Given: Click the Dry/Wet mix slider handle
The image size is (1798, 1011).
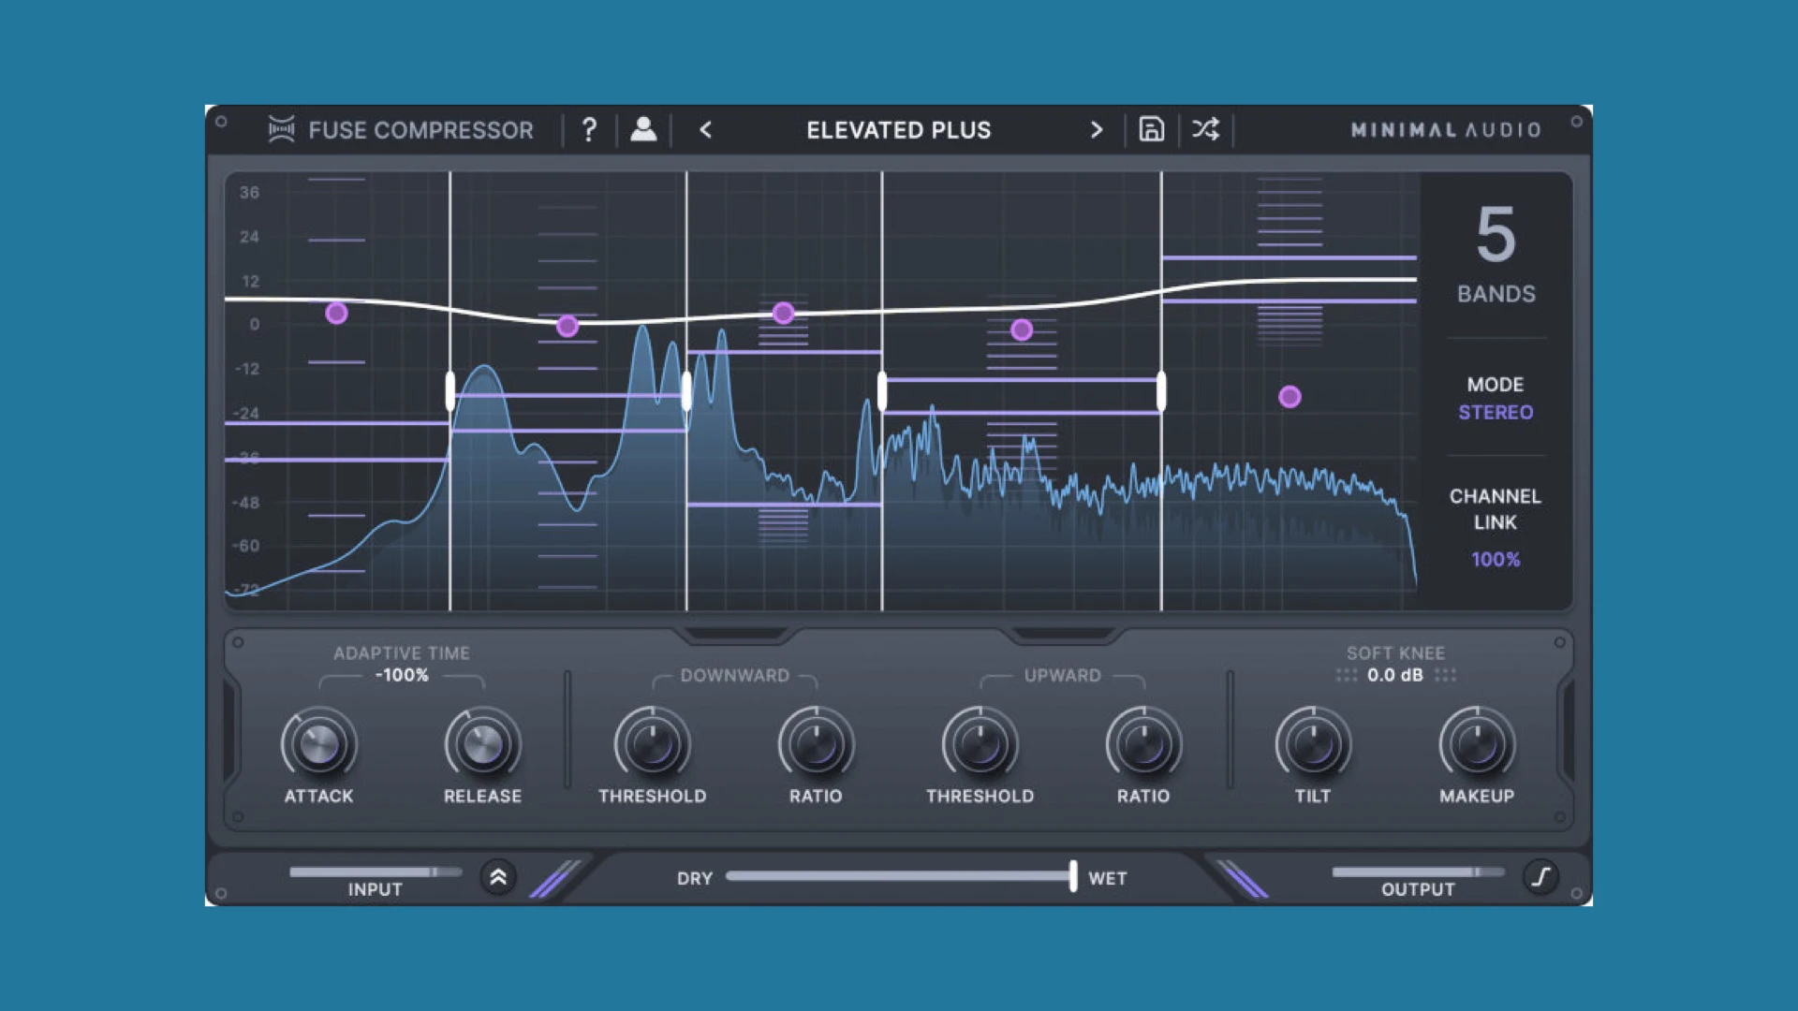Looking at the screenshot, I should (x=1072, y=876).
